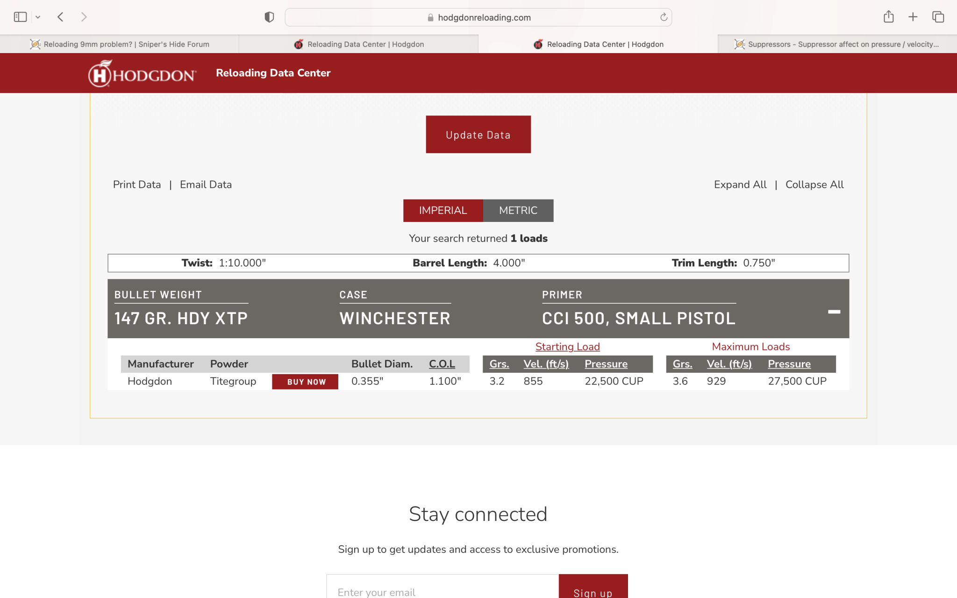Click the privacy shield icon

click(269, 17)
